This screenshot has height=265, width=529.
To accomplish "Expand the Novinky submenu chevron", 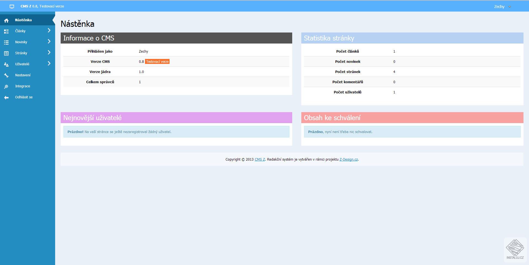I will tap(49, 41).
